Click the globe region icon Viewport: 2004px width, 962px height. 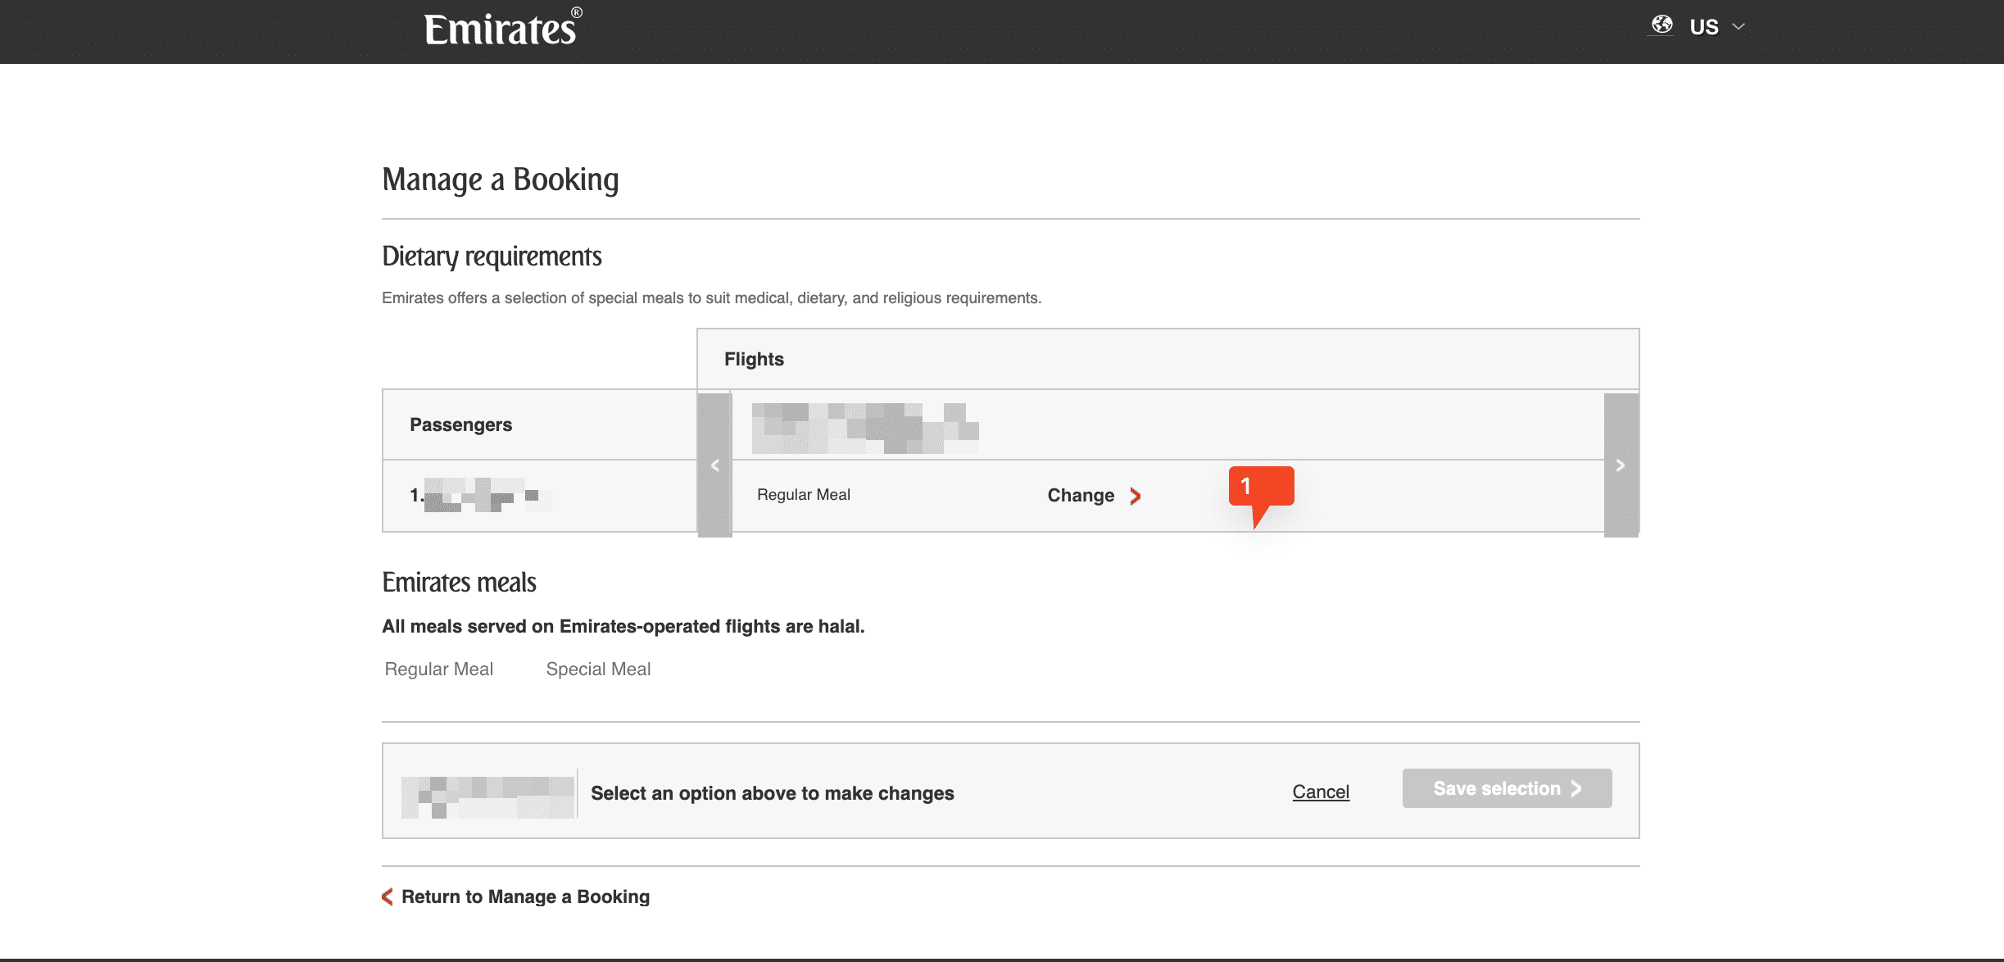tap(1662, 25)
